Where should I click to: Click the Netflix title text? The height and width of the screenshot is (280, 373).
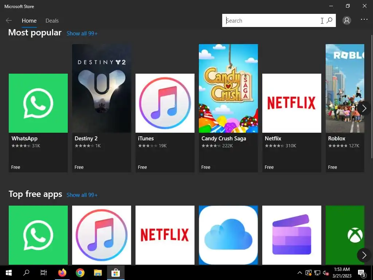click(x=273, y=139)
